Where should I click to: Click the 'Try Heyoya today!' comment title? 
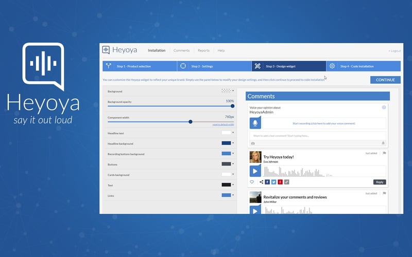[279, 157]
